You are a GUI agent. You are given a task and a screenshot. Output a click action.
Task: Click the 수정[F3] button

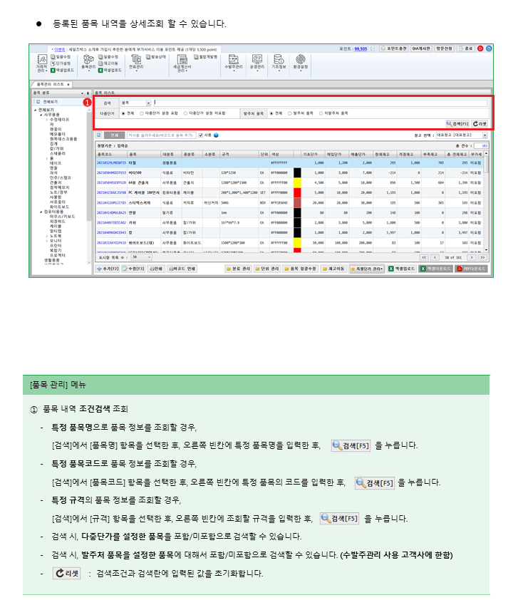click(x=133, y=269)
